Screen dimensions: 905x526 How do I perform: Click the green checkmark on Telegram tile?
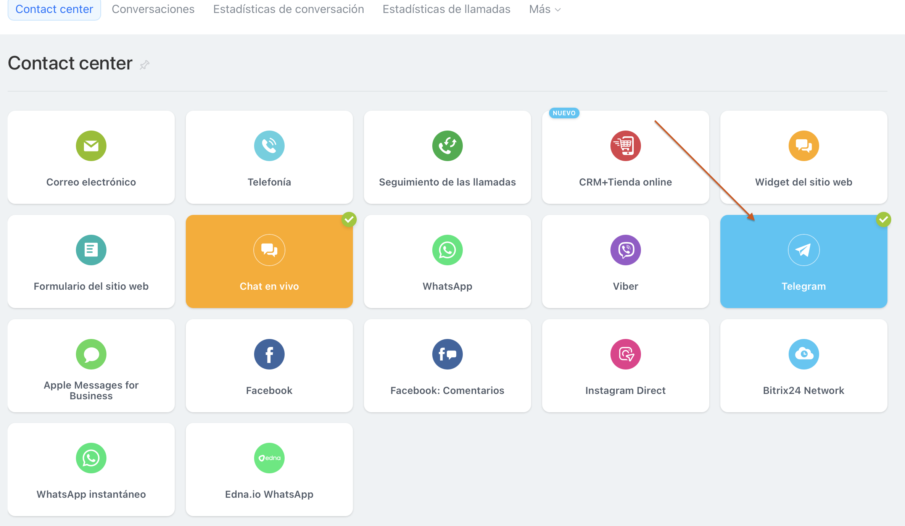(x=883, y=219)
